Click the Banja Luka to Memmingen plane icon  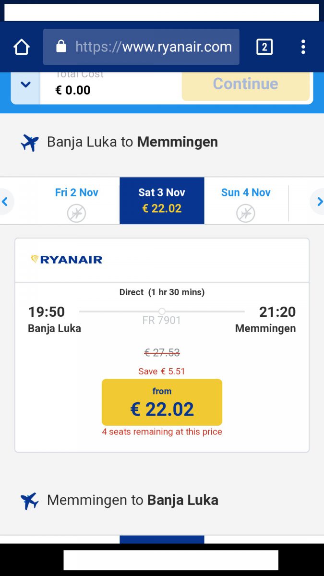(30, 143)
